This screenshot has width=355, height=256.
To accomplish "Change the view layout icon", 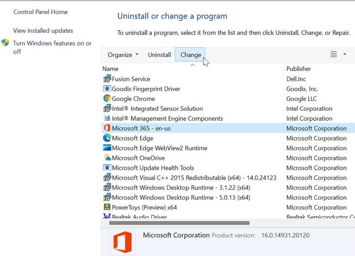I will 334,54.
